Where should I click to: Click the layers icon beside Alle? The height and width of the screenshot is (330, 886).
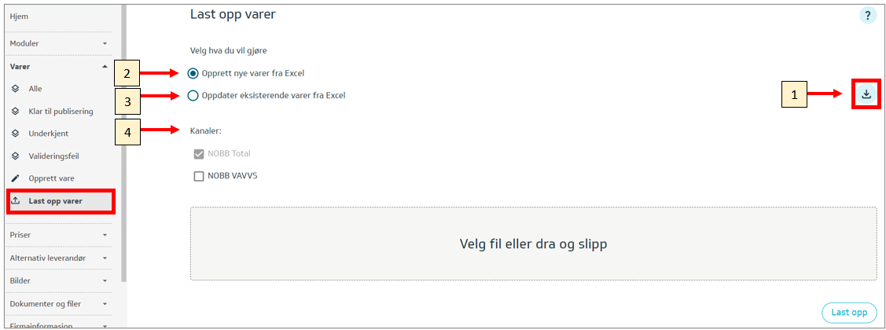[16, 89]
